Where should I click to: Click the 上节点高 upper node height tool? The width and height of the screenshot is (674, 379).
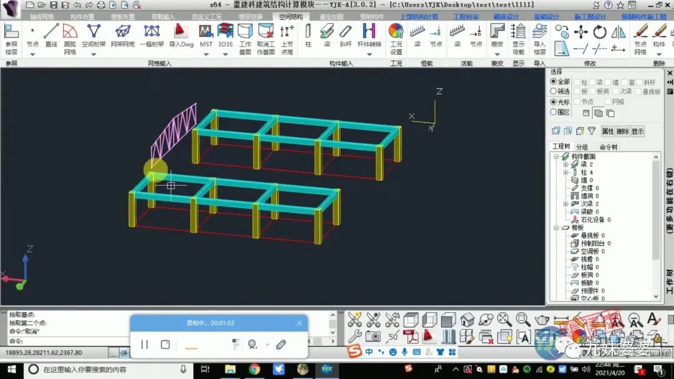[286, 39]
